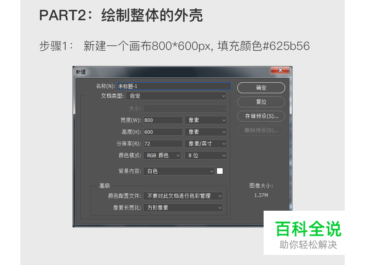Click the 分辨率 value field showing 72
The height and width of the screenshot is (265, 365).
[x=163, y=143]
